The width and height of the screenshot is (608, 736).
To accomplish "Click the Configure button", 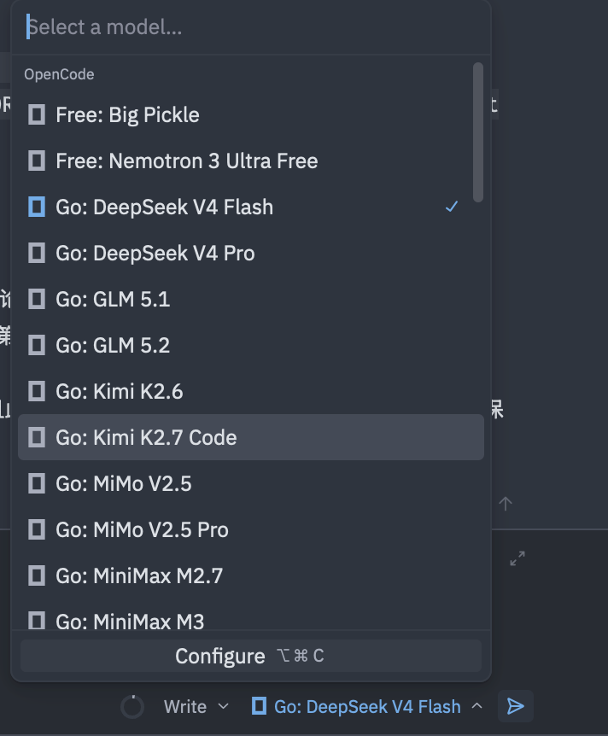I will [251, 656].
